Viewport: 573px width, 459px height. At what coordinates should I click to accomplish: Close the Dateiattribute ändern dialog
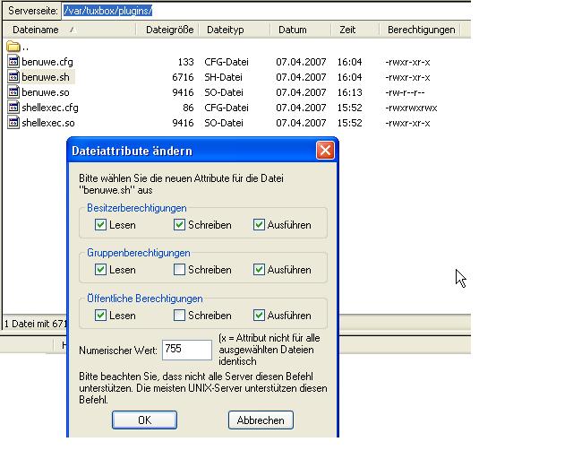click(325, 151)
